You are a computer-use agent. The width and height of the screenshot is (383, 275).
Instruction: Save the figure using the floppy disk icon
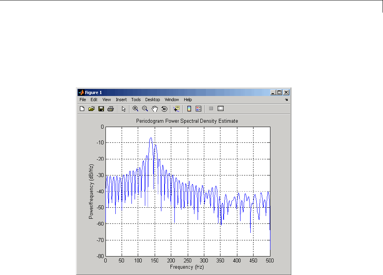(x=101, y=109)
